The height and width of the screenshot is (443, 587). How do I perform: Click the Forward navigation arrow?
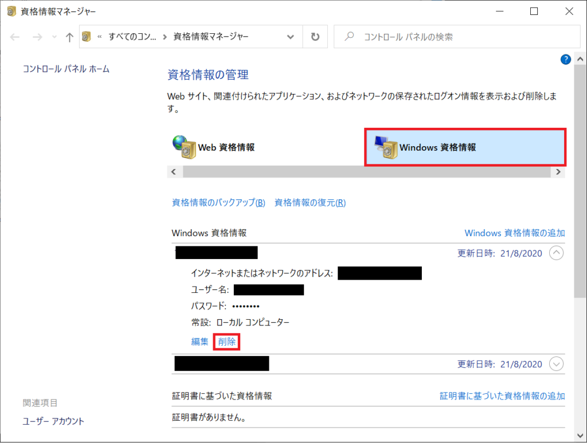pyautogui.click(x=37, y=37)
